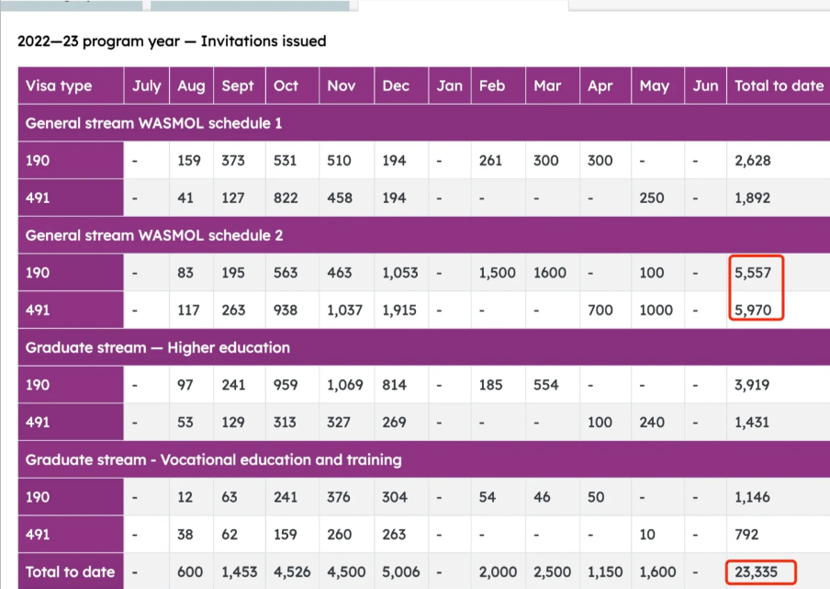Click the 1600 cell in Mar column
The image size is (830, 589).
click(x=553, y=273)
